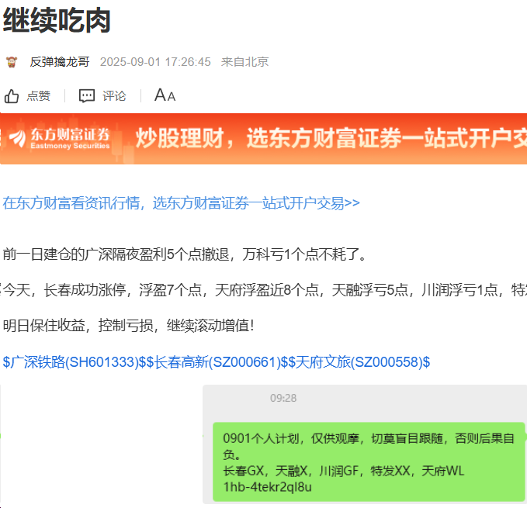The image size is (527, 508).
Task: Click the Eastmoney Securities logo in banner
Action: pos(60,138)
